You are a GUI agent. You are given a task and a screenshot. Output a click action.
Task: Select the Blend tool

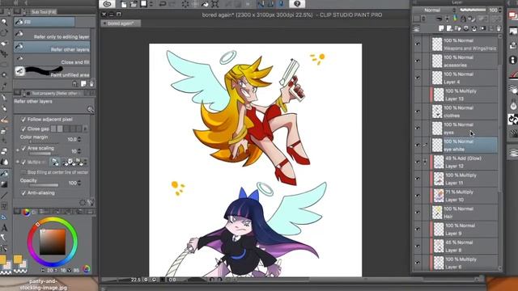click(4, 162)
